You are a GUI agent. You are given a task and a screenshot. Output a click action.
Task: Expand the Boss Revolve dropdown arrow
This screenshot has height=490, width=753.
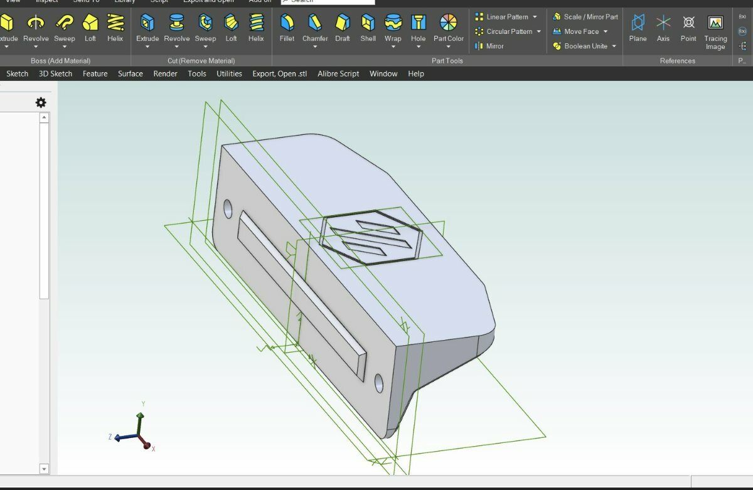[36, 47]
